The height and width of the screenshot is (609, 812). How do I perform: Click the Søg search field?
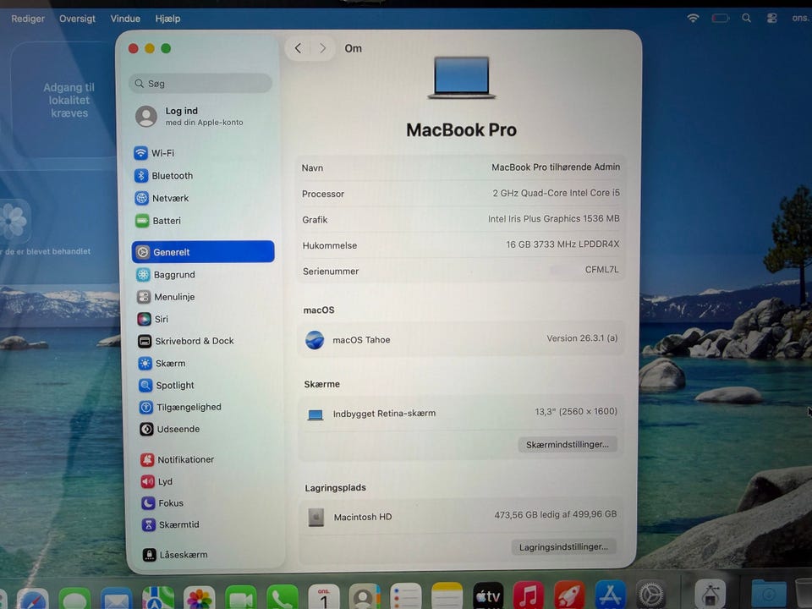point(200,84)
